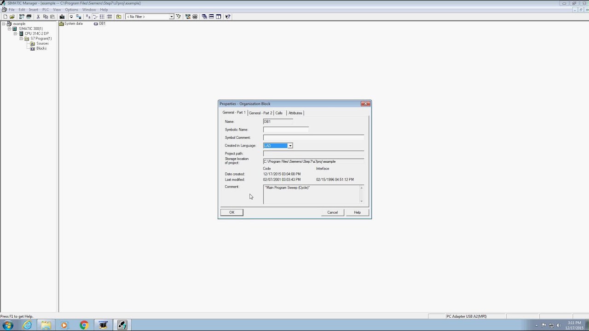Click the Comment box scroll-down arrow
The height and width of the screenshot is (331, 589).
(x=362, y=201)
